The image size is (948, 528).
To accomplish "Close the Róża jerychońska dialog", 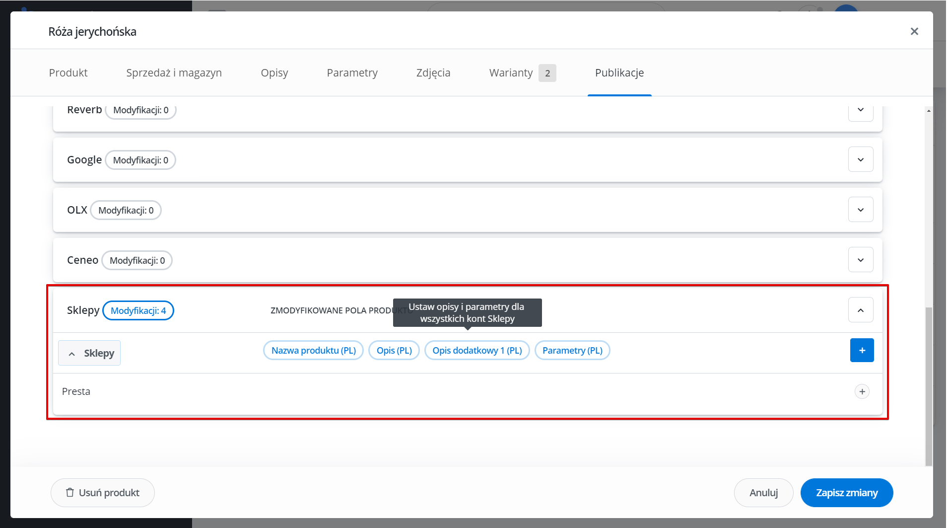I will pos(914,31).
